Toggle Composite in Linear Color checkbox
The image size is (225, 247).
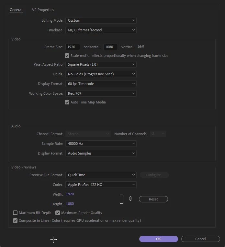(x=15, y=220)
